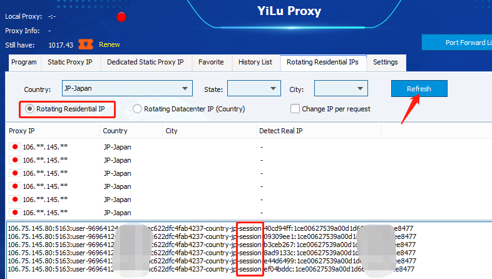Click the red status dot in first proxy row
This screenshot has height=279, width=492.
coord(15,147)
